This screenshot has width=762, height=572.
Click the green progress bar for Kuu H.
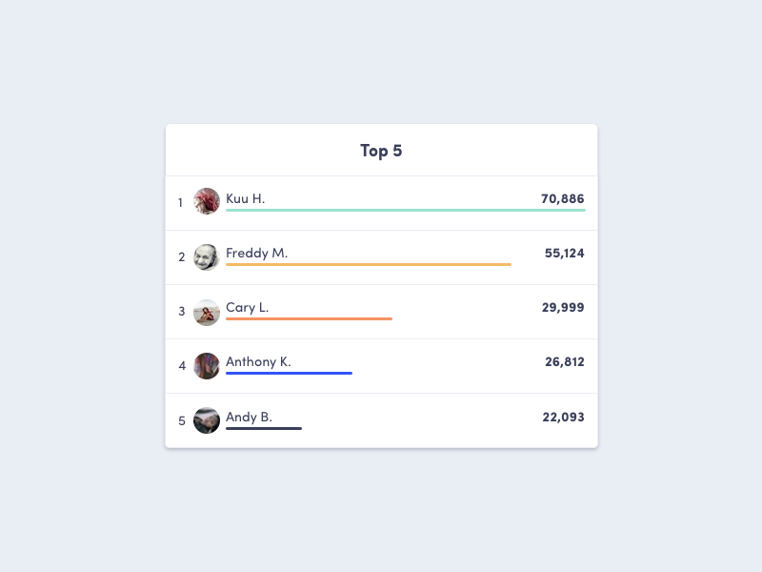pos(405,212)
